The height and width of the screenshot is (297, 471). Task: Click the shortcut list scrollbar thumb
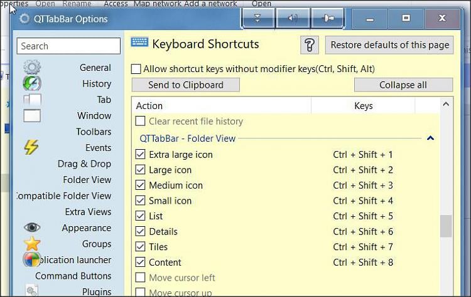point(446,226)
